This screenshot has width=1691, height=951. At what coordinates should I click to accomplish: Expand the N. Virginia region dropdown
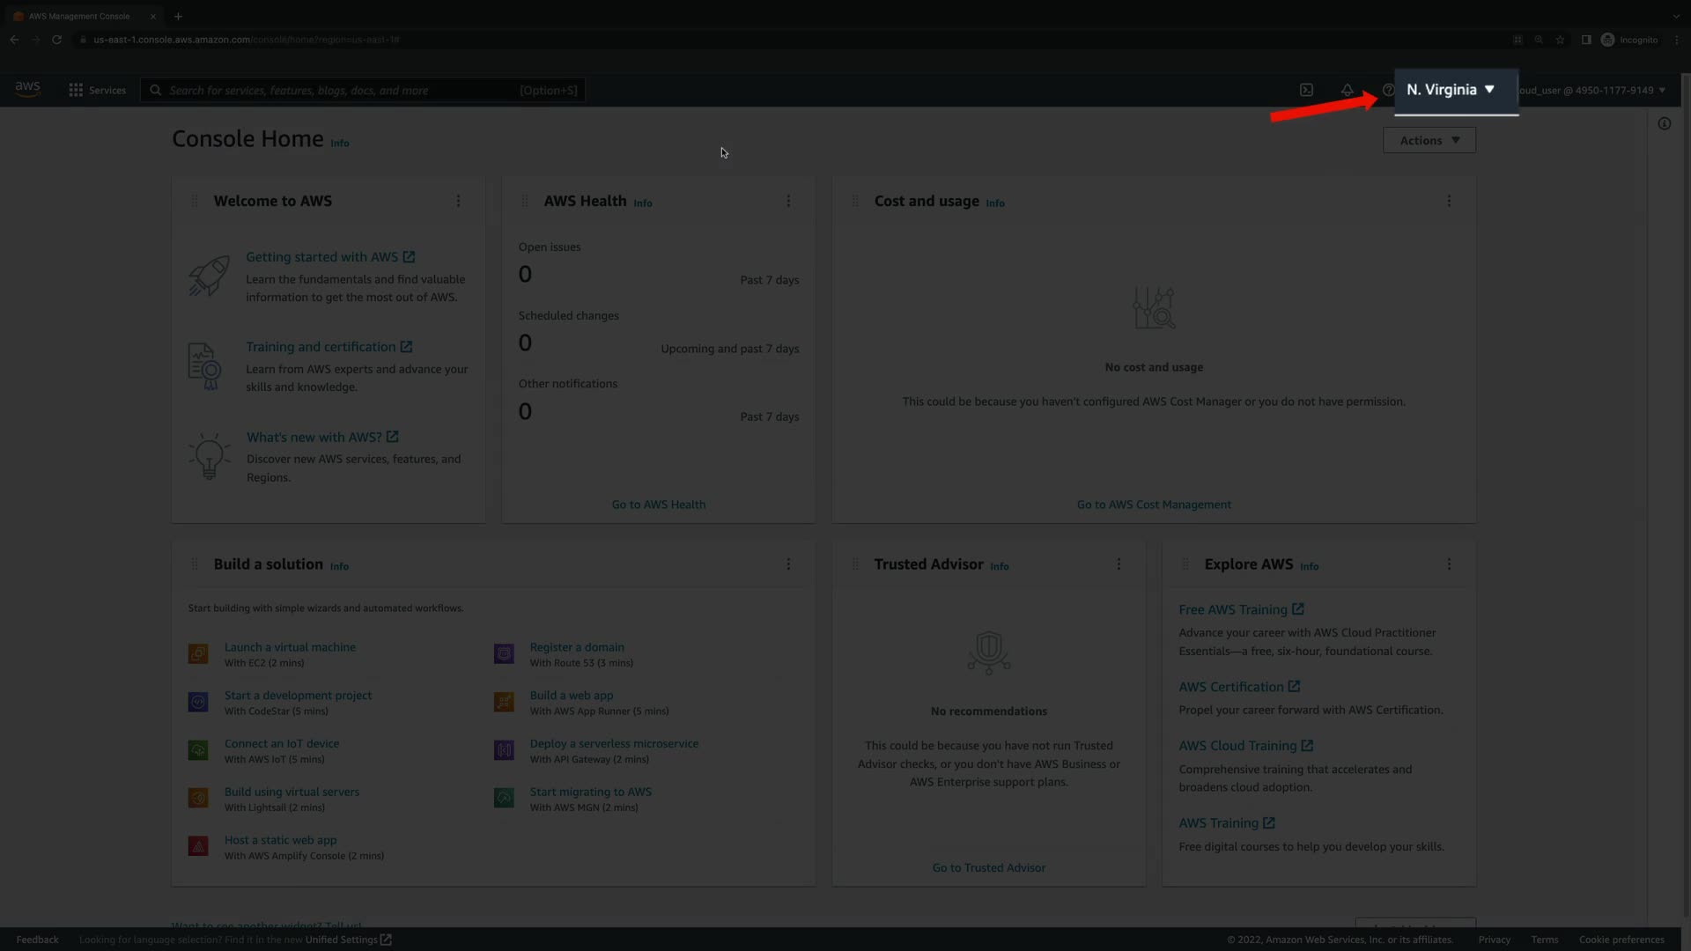point(1451,90)
